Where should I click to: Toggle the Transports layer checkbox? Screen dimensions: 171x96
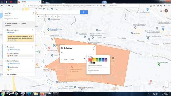[x=6, y=47]
